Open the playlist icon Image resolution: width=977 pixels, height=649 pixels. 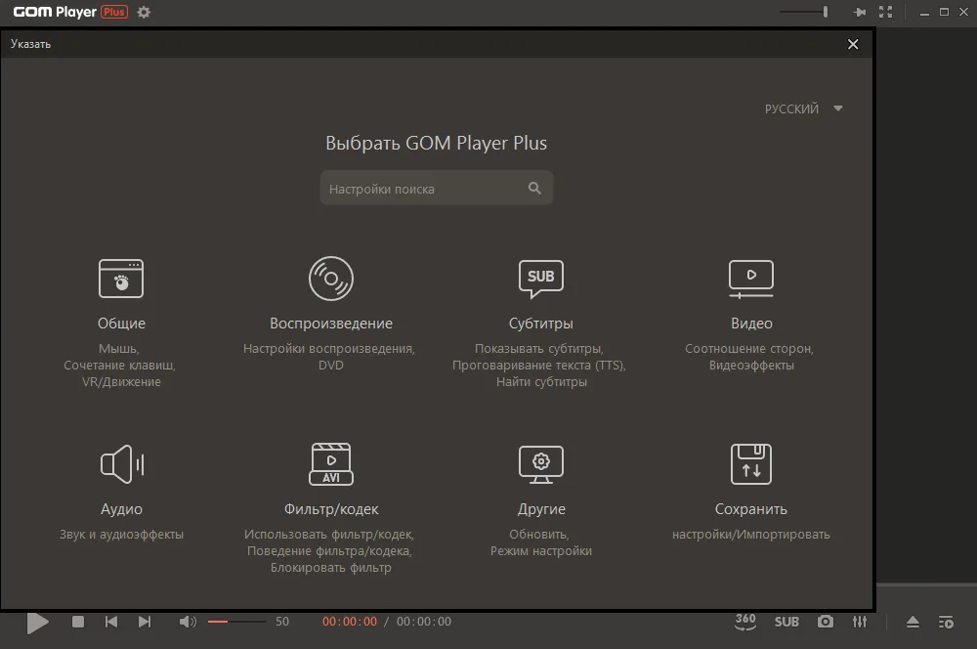point(945,622)
